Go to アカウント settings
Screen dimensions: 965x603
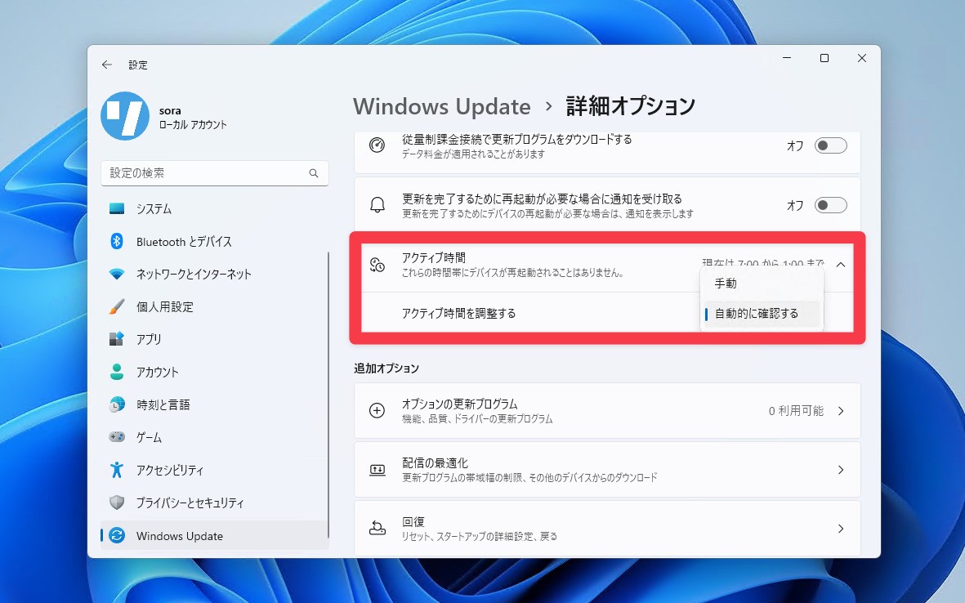214,372
